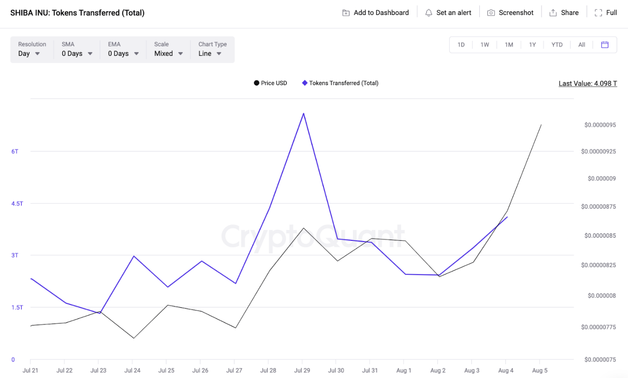Viewport: 628px width, 378px height.
Task: Open the SMA 0 Days dropdown
Action: tap(77, 50)
